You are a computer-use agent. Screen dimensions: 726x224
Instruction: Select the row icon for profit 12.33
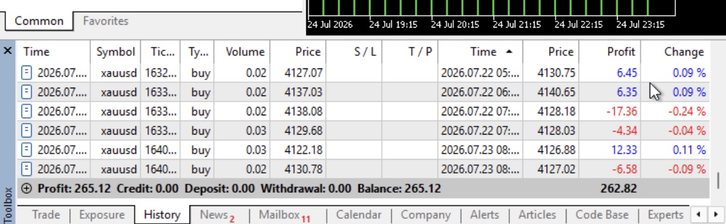26,150
